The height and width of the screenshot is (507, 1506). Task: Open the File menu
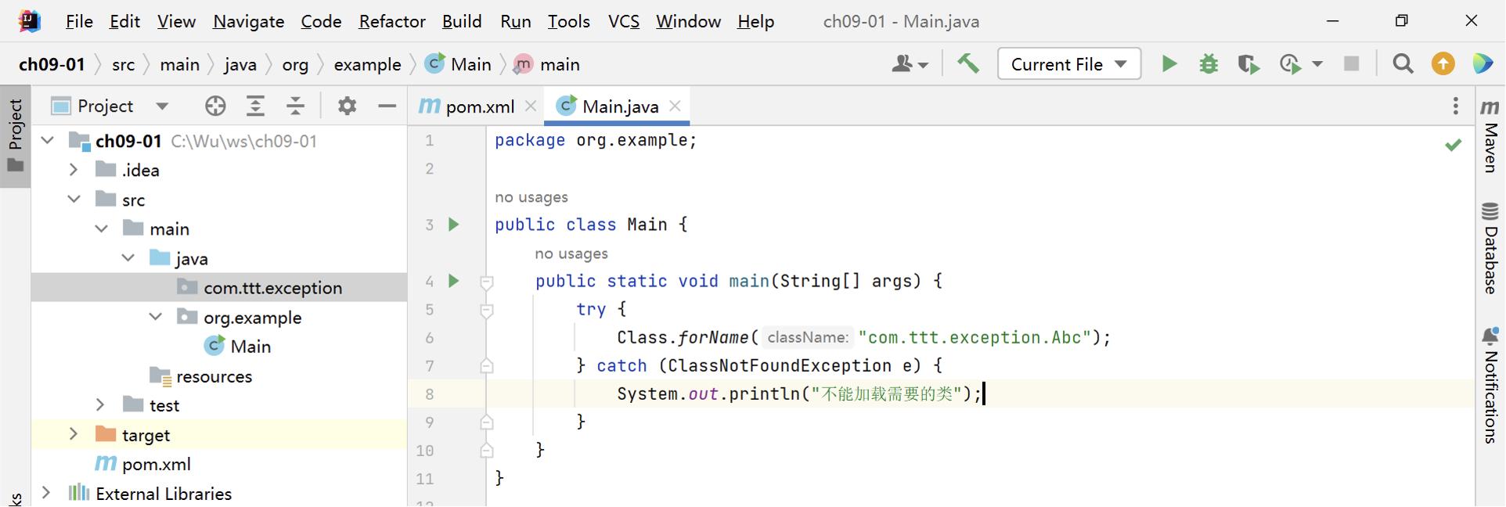(x=79, y=21)
